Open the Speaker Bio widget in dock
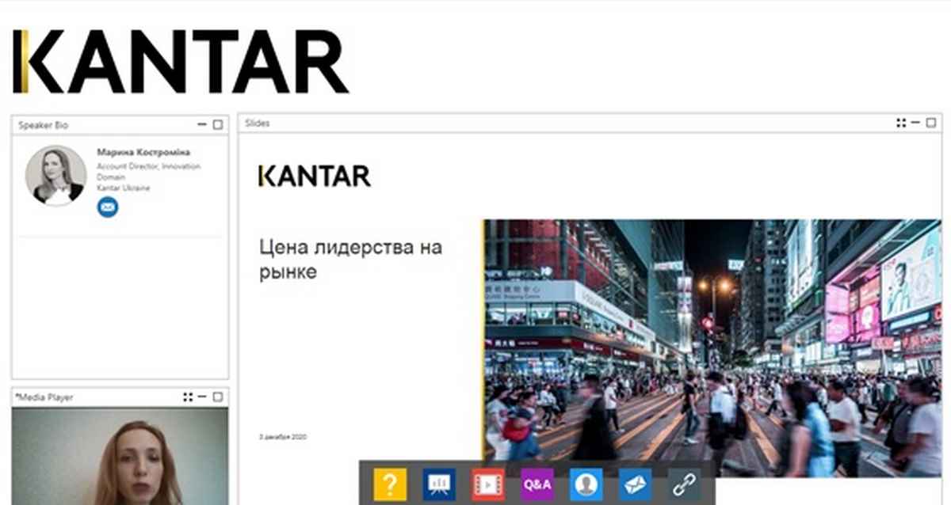This screenshot has width=951, height=505. (x=586, y=484)
